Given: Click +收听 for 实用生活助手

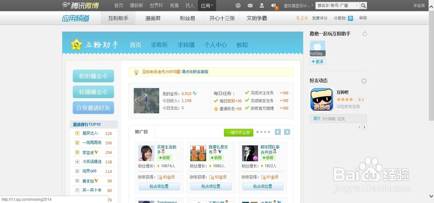Looking at the screenshot, I should point(164,158).
